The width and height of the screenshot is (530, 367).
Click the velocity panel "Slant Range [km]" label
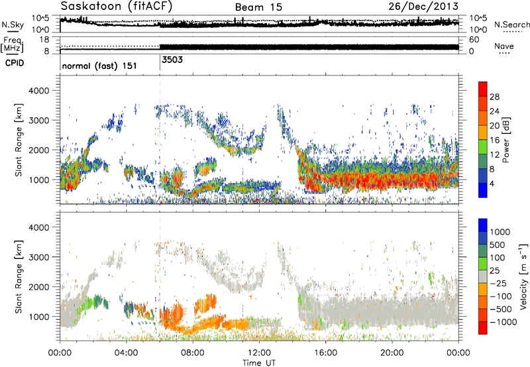pos(19,277)
